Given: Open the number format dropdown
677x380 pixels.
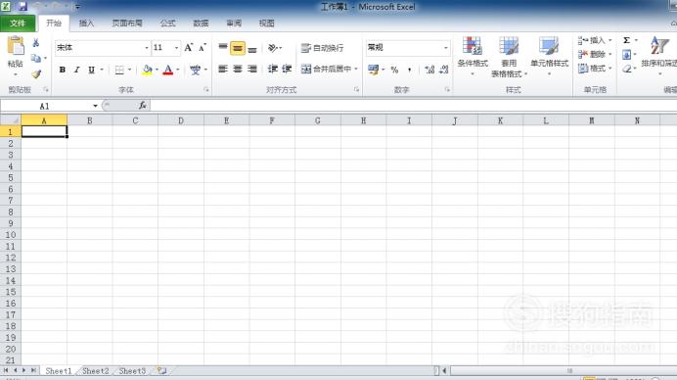Looking at the screenshot, I should coord(445,48).
